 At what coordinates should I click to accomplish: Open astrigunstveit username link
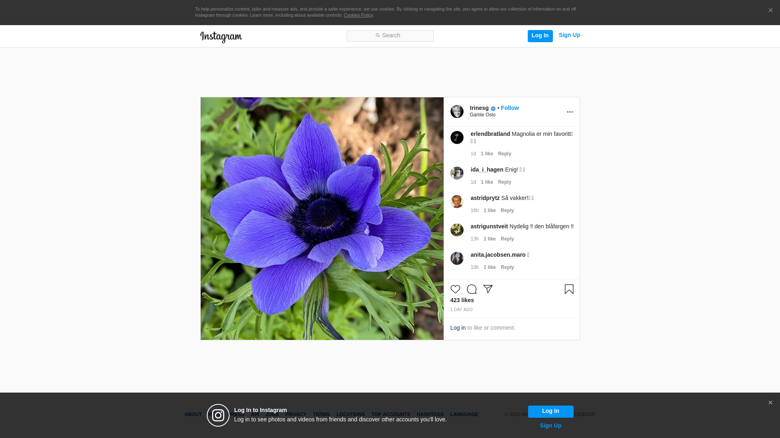pyautogui.click(x=489, y=226)
